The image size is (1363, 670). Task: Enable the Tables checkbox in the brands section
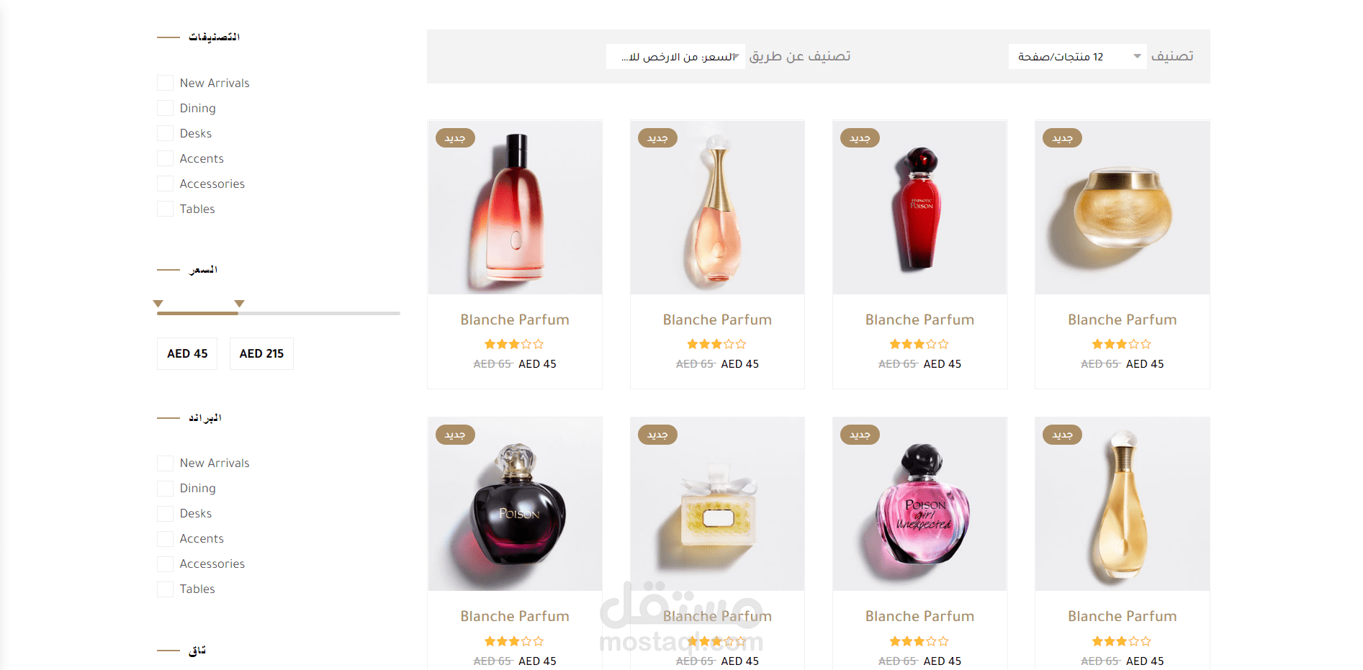(165, 589)
